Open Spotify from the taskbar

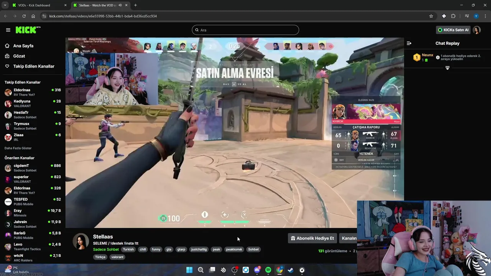click(268, 270)
